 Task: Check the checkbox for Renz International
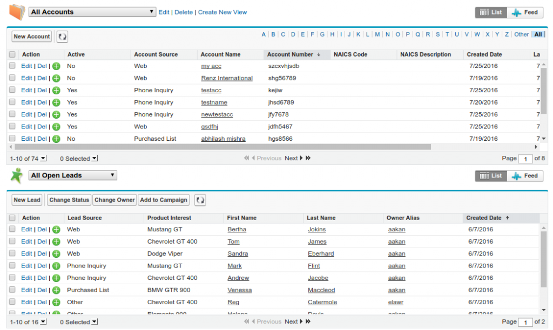point(12,78)
